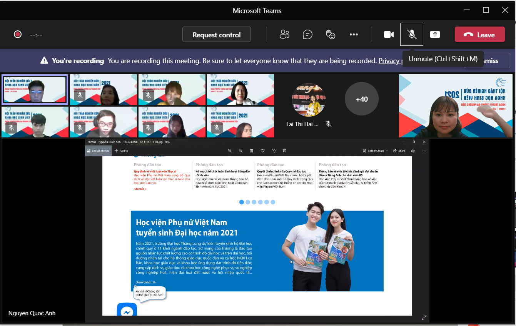Select Lai Thi Hai participant avatar

coord(309,100)
